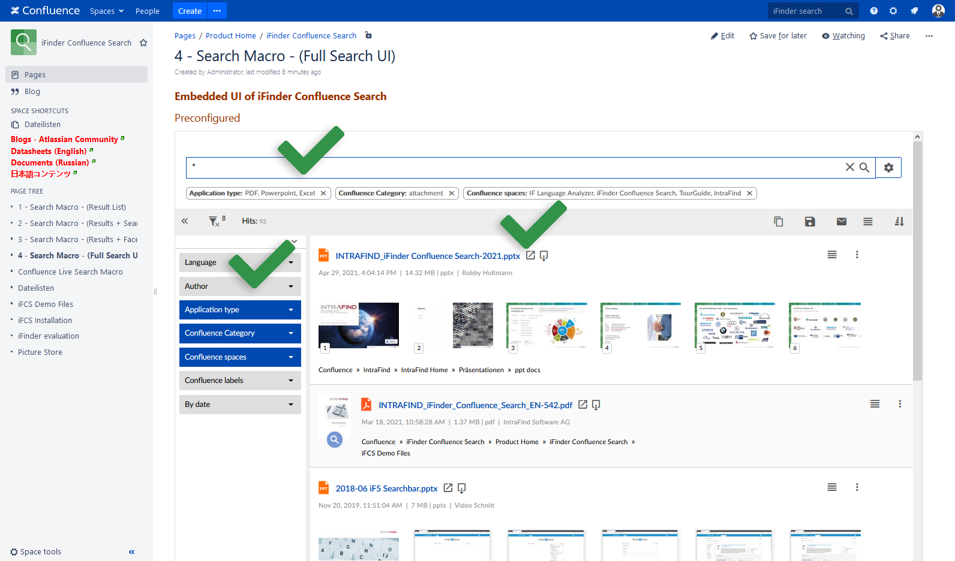This screenshot has width=955, height=561.
Task: Collapse the sidebar with double arrow icon
Action: click(x=131, y=552)
